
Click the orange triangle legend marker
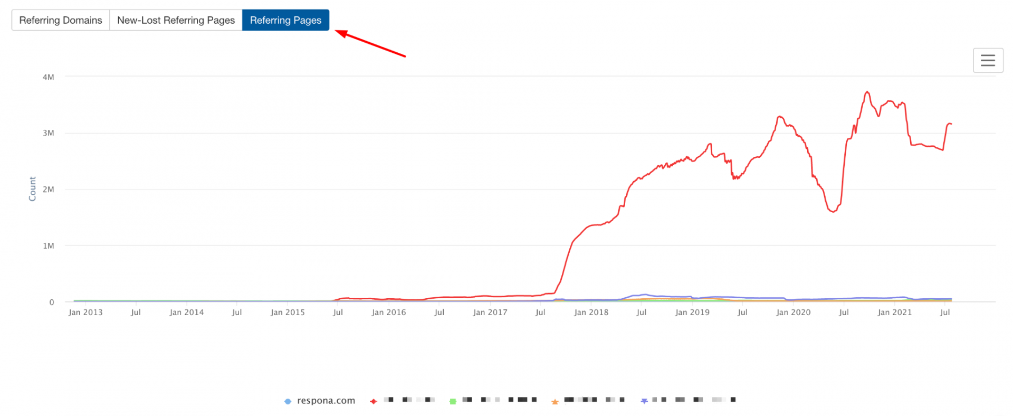pos(555,402)
